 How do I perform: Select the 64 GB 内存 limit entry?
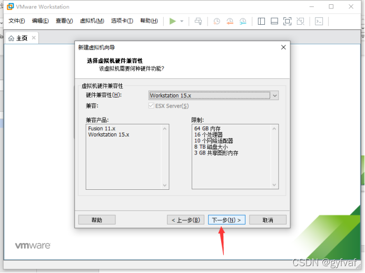pyautogui.click(x=207, y=129)
